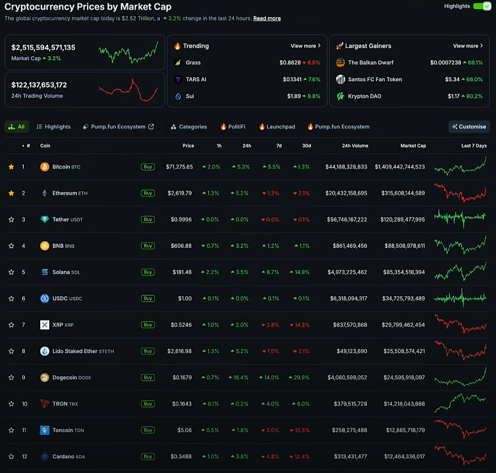Click the Toncoin coin logo

coord(45,430)
